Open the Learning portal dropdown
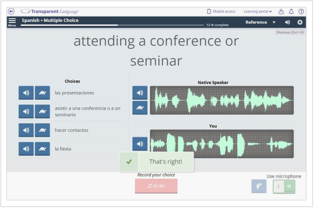Image resolution: width=314 pixels, height=208 pixels. [x=258, y=11]
